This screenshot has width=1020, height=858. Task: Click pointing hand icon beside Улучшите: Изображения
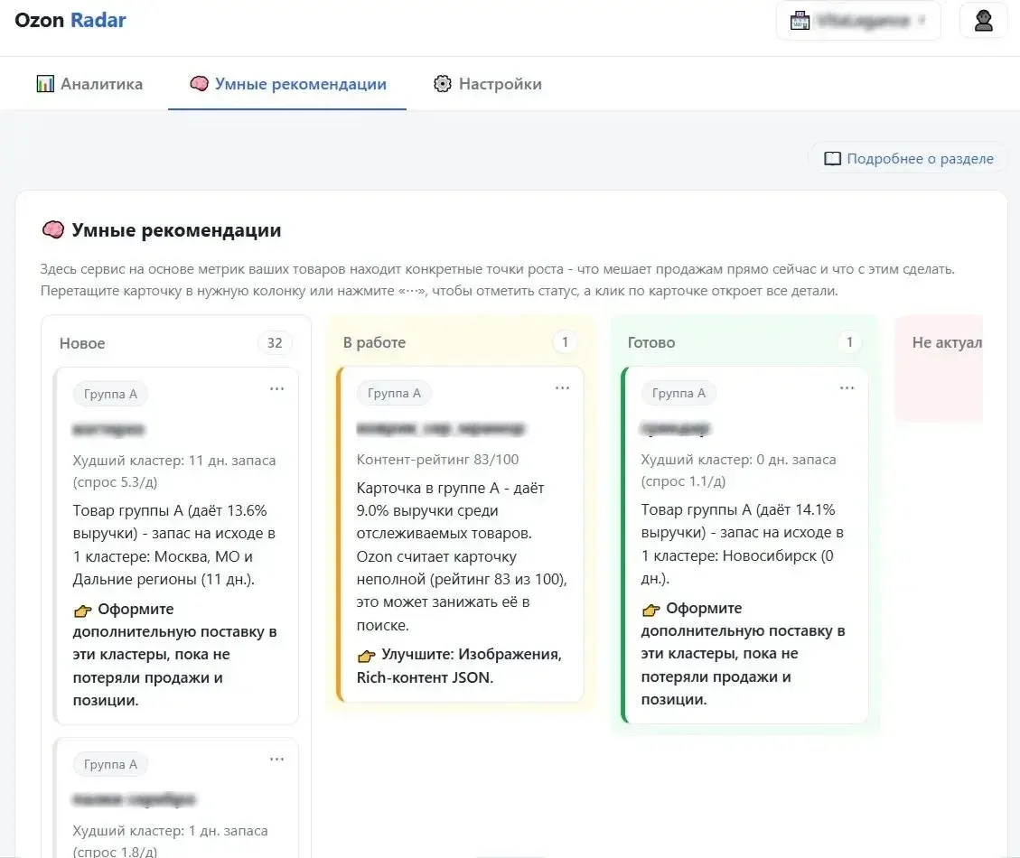[366, 655]
